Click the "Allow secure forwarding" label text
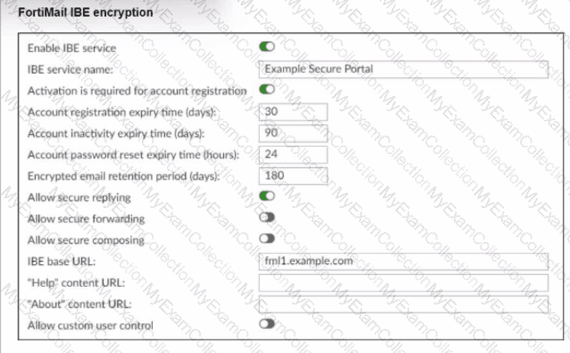Viewport: 570px width, 353px height. (x=86, y=219)
